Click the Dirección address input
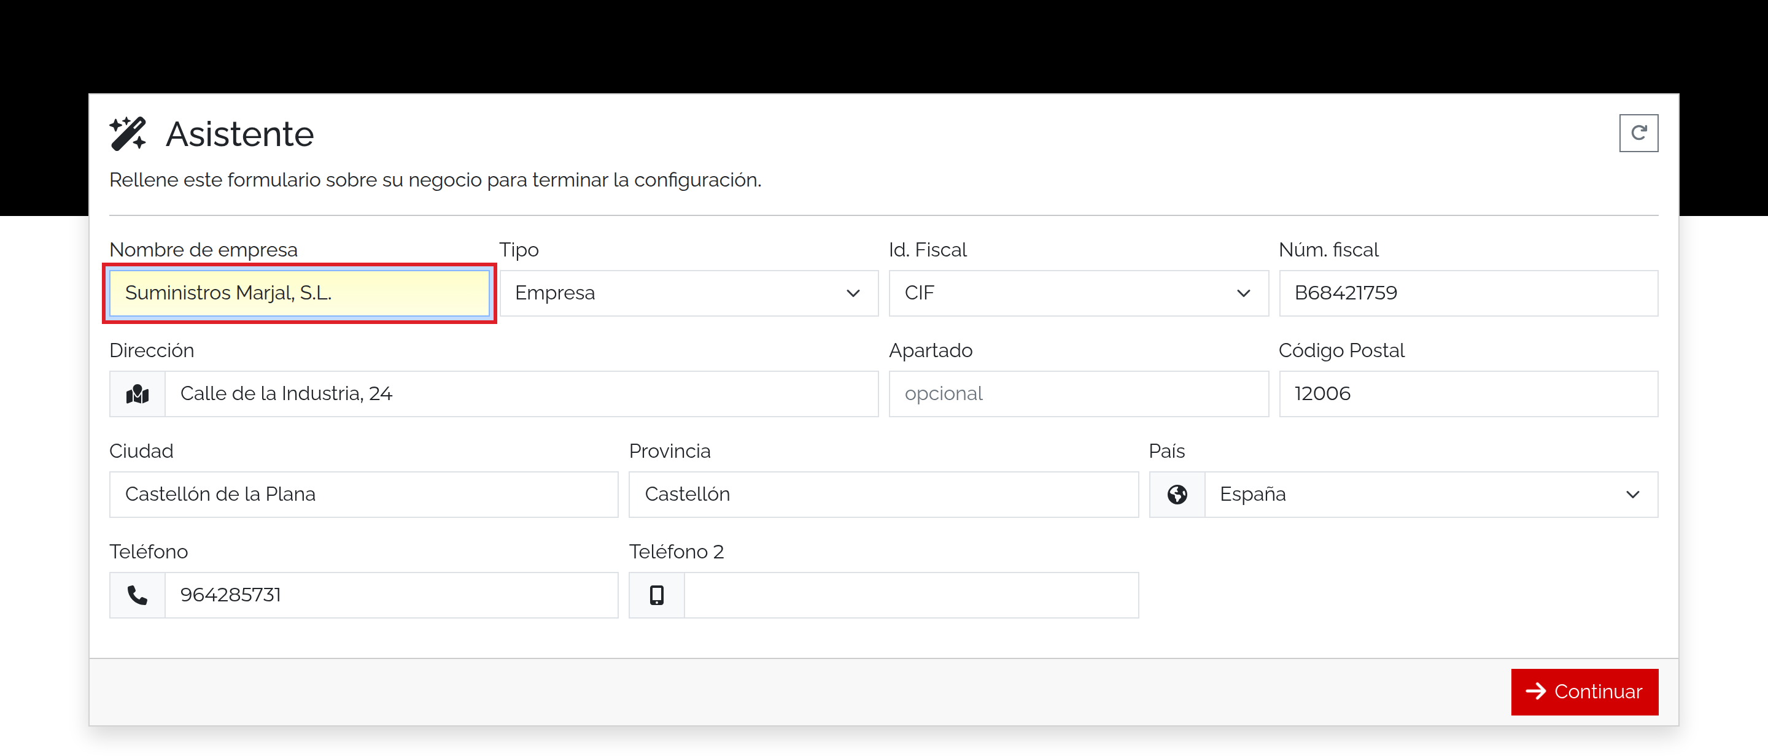The width and height of the screenshot is (1768, 756). click(522, 394)
